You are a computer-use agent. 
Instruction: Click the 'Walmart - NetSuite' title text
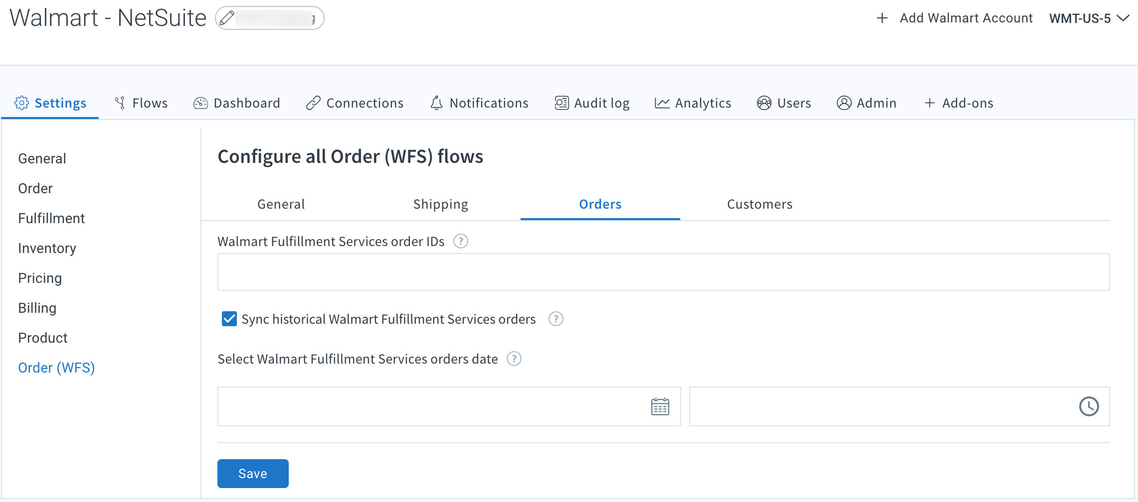pos(108,18)
